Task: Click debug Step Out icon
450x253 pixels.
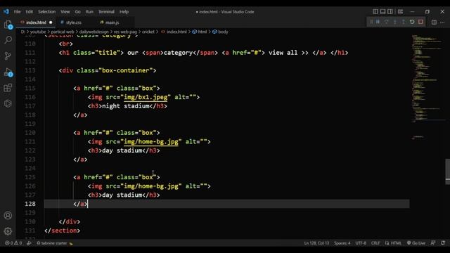Action: [x=403, y=22]
